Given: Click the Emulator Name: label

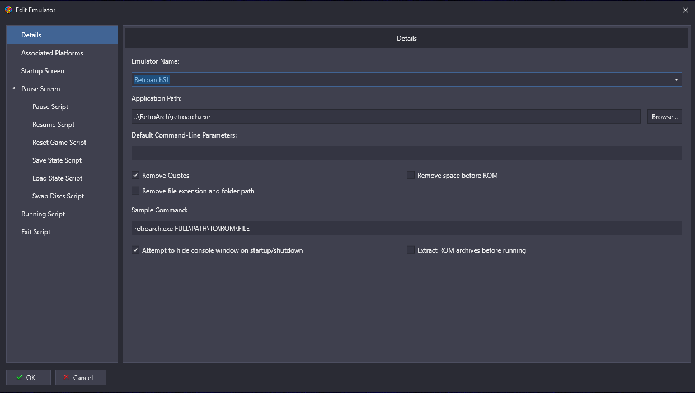Looking at the screenshot, I should click(x=156, y=61).
